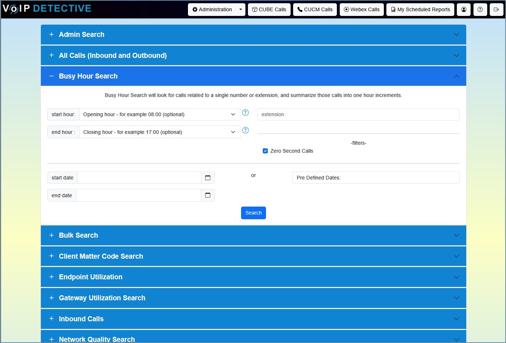
Task: Click the help question mark header icon
Action: tap(480, 10)
